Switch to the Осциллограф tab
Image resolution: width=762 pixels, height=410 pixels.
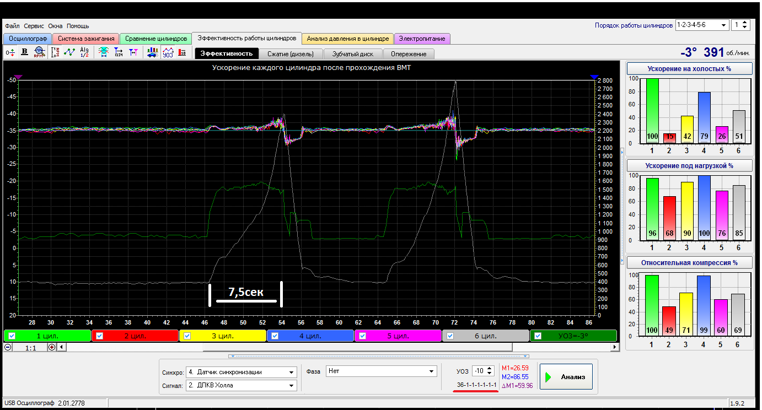click(28, 39)
